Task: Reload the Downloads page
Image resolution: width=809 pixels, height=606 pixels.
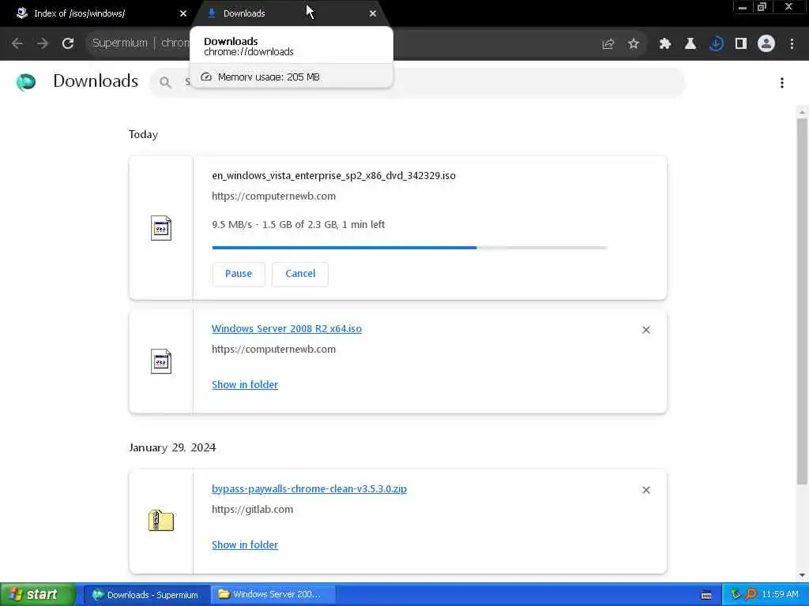Action: tap(68, 44)
